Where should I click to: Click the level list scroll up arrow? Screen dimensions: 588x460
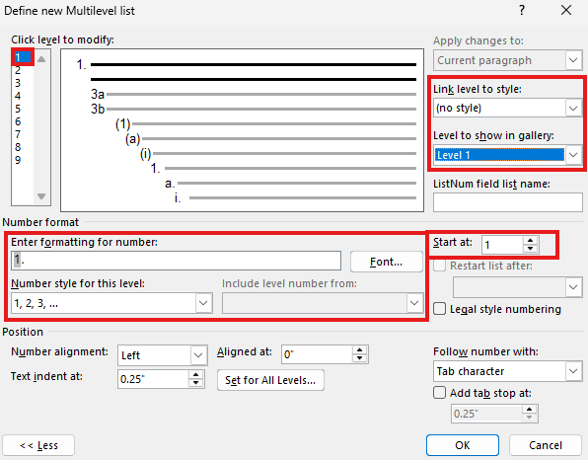[x=41, y=59]
